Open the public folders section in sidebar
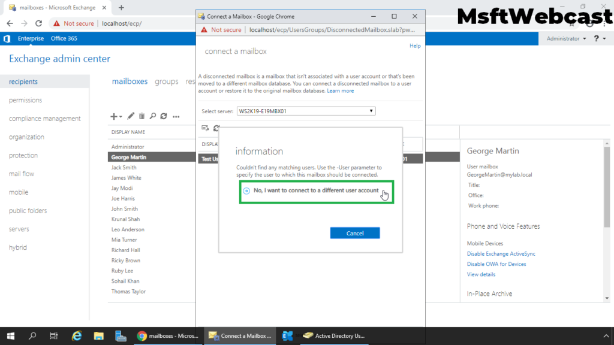This screenshot has width=614, height=345. pyautogui.click(x=28, y=210)
